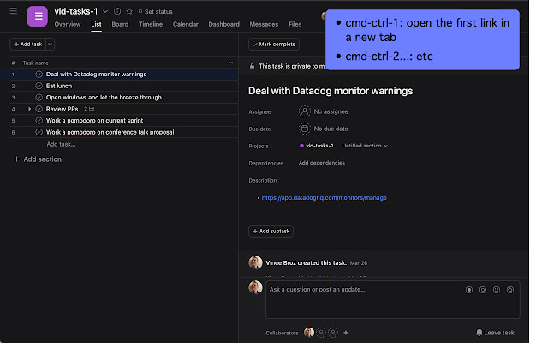Open the Task name column chevron
Image resolution: width=548 pixels, height=343 pixels.
pyautogui.click(x=230, y=63)
